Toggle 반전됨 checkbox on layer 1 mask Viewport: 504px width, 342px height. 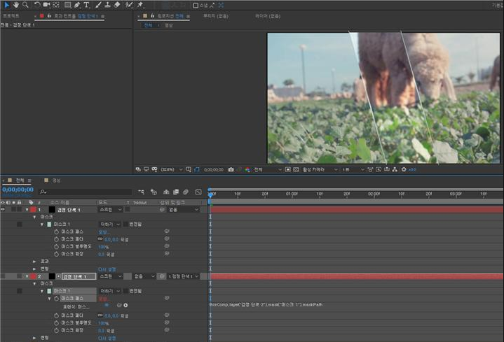125,224
